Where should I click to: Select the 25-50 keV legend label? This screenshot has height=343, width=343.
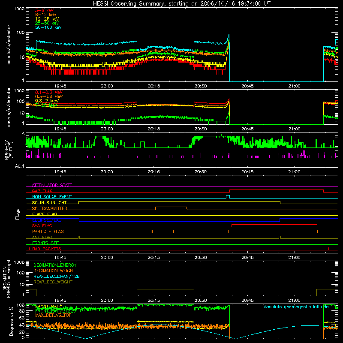click(47, 23)
